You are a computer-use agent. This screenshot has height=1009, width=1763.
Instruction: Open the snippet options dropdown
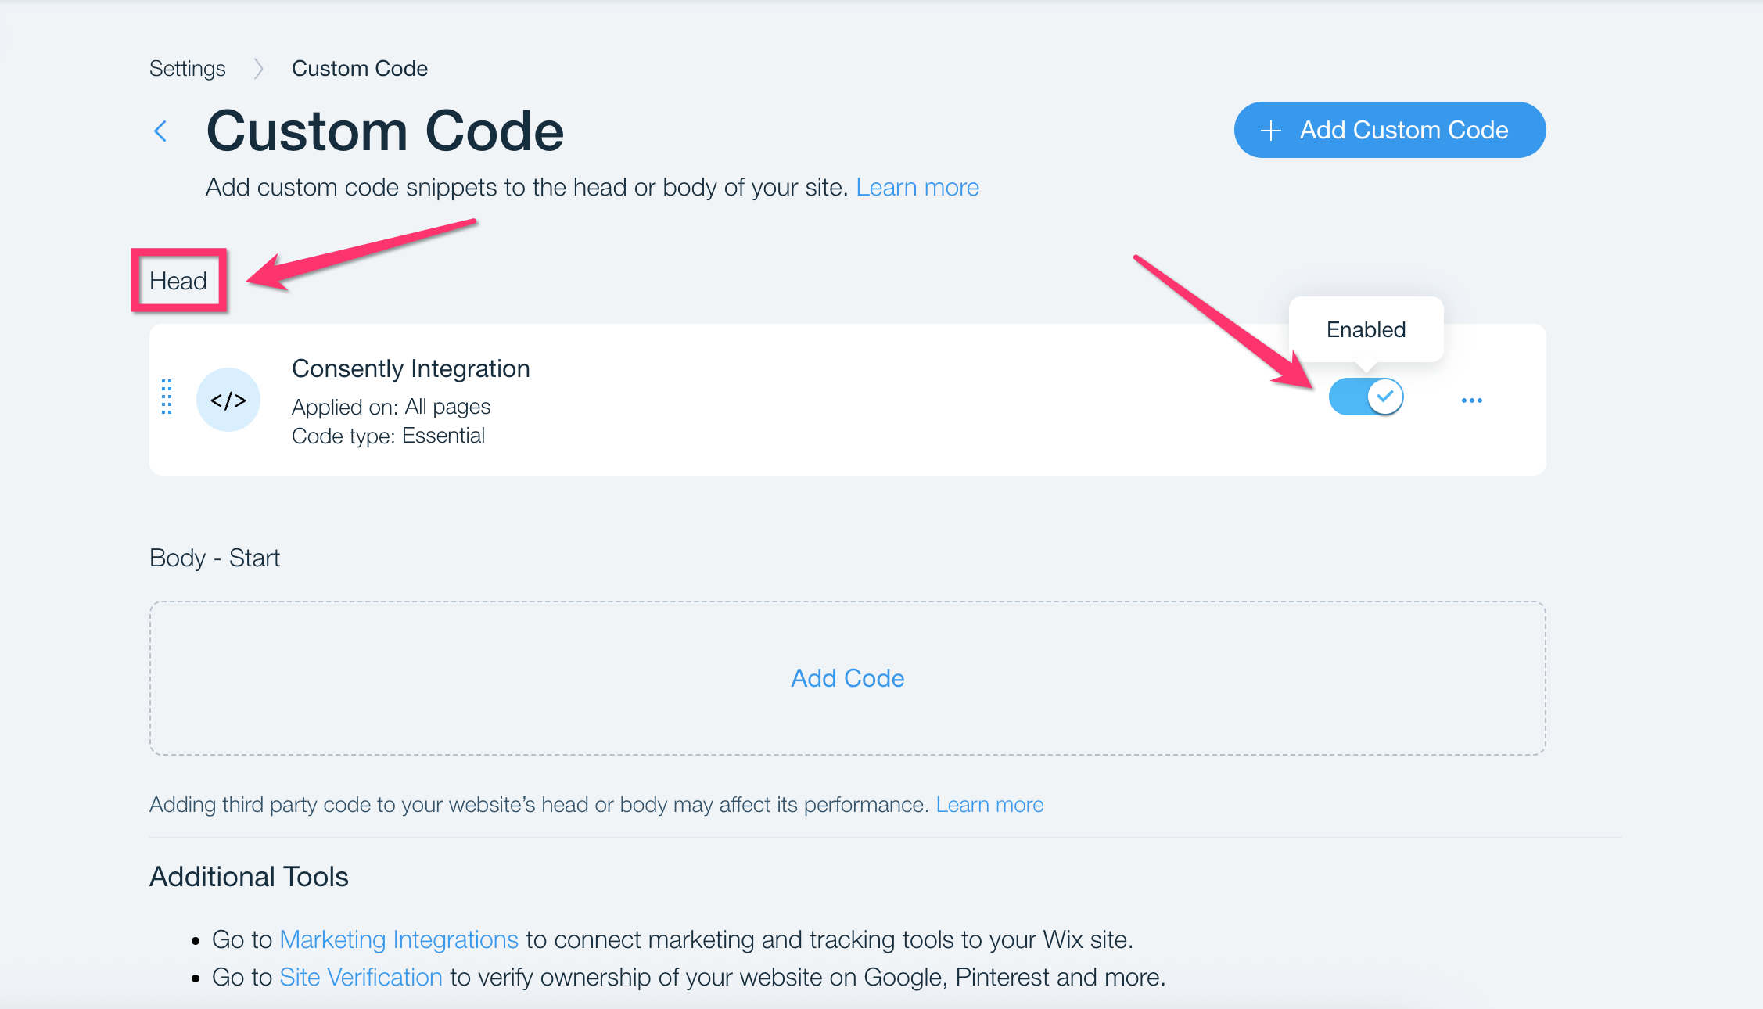pyautogui.click(x=1471, y=400)
